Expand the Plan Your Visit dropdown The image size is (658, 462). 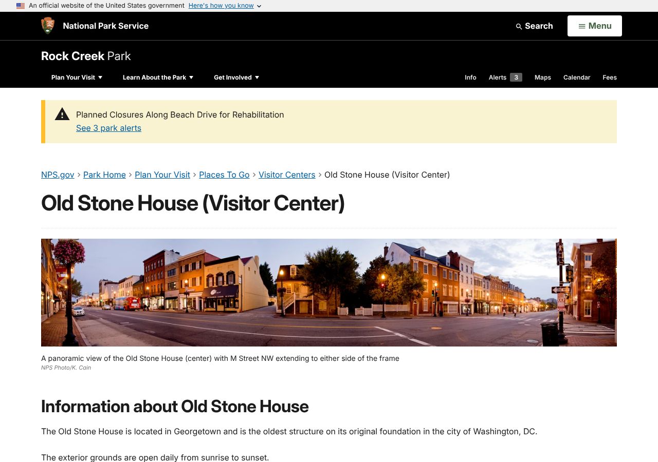coord(77,78)
